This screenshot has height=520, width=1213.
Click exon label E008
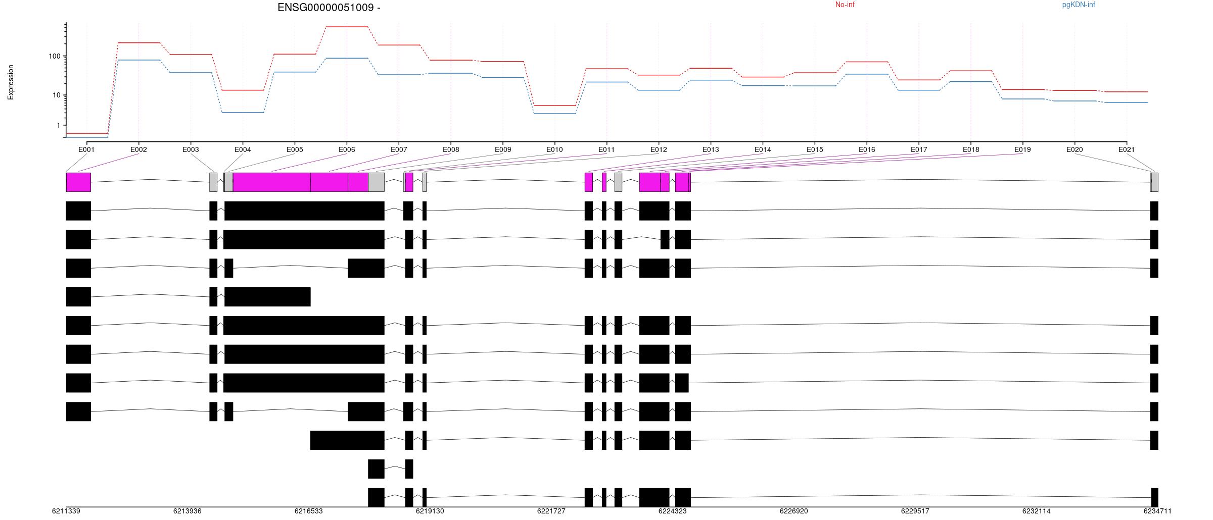tap(451, 149)
